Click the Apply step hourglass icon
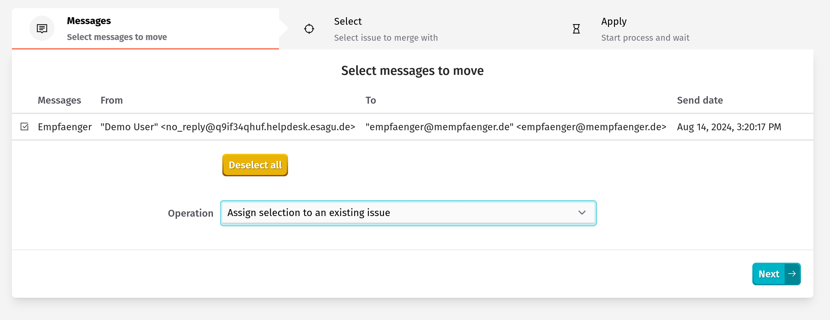 [576, 29]
